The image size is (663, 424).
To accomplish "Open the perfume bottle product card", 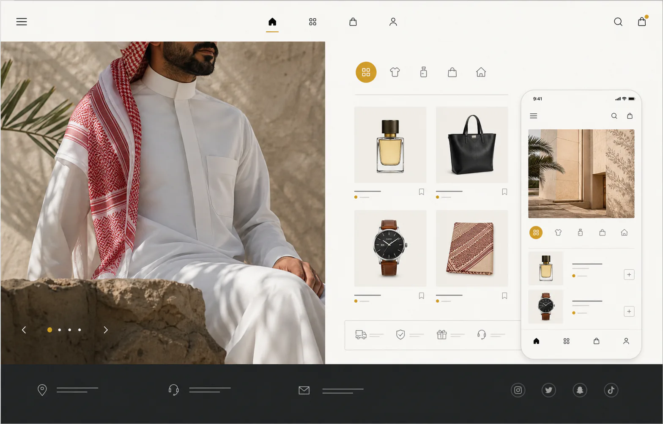I will click(390, 145).
